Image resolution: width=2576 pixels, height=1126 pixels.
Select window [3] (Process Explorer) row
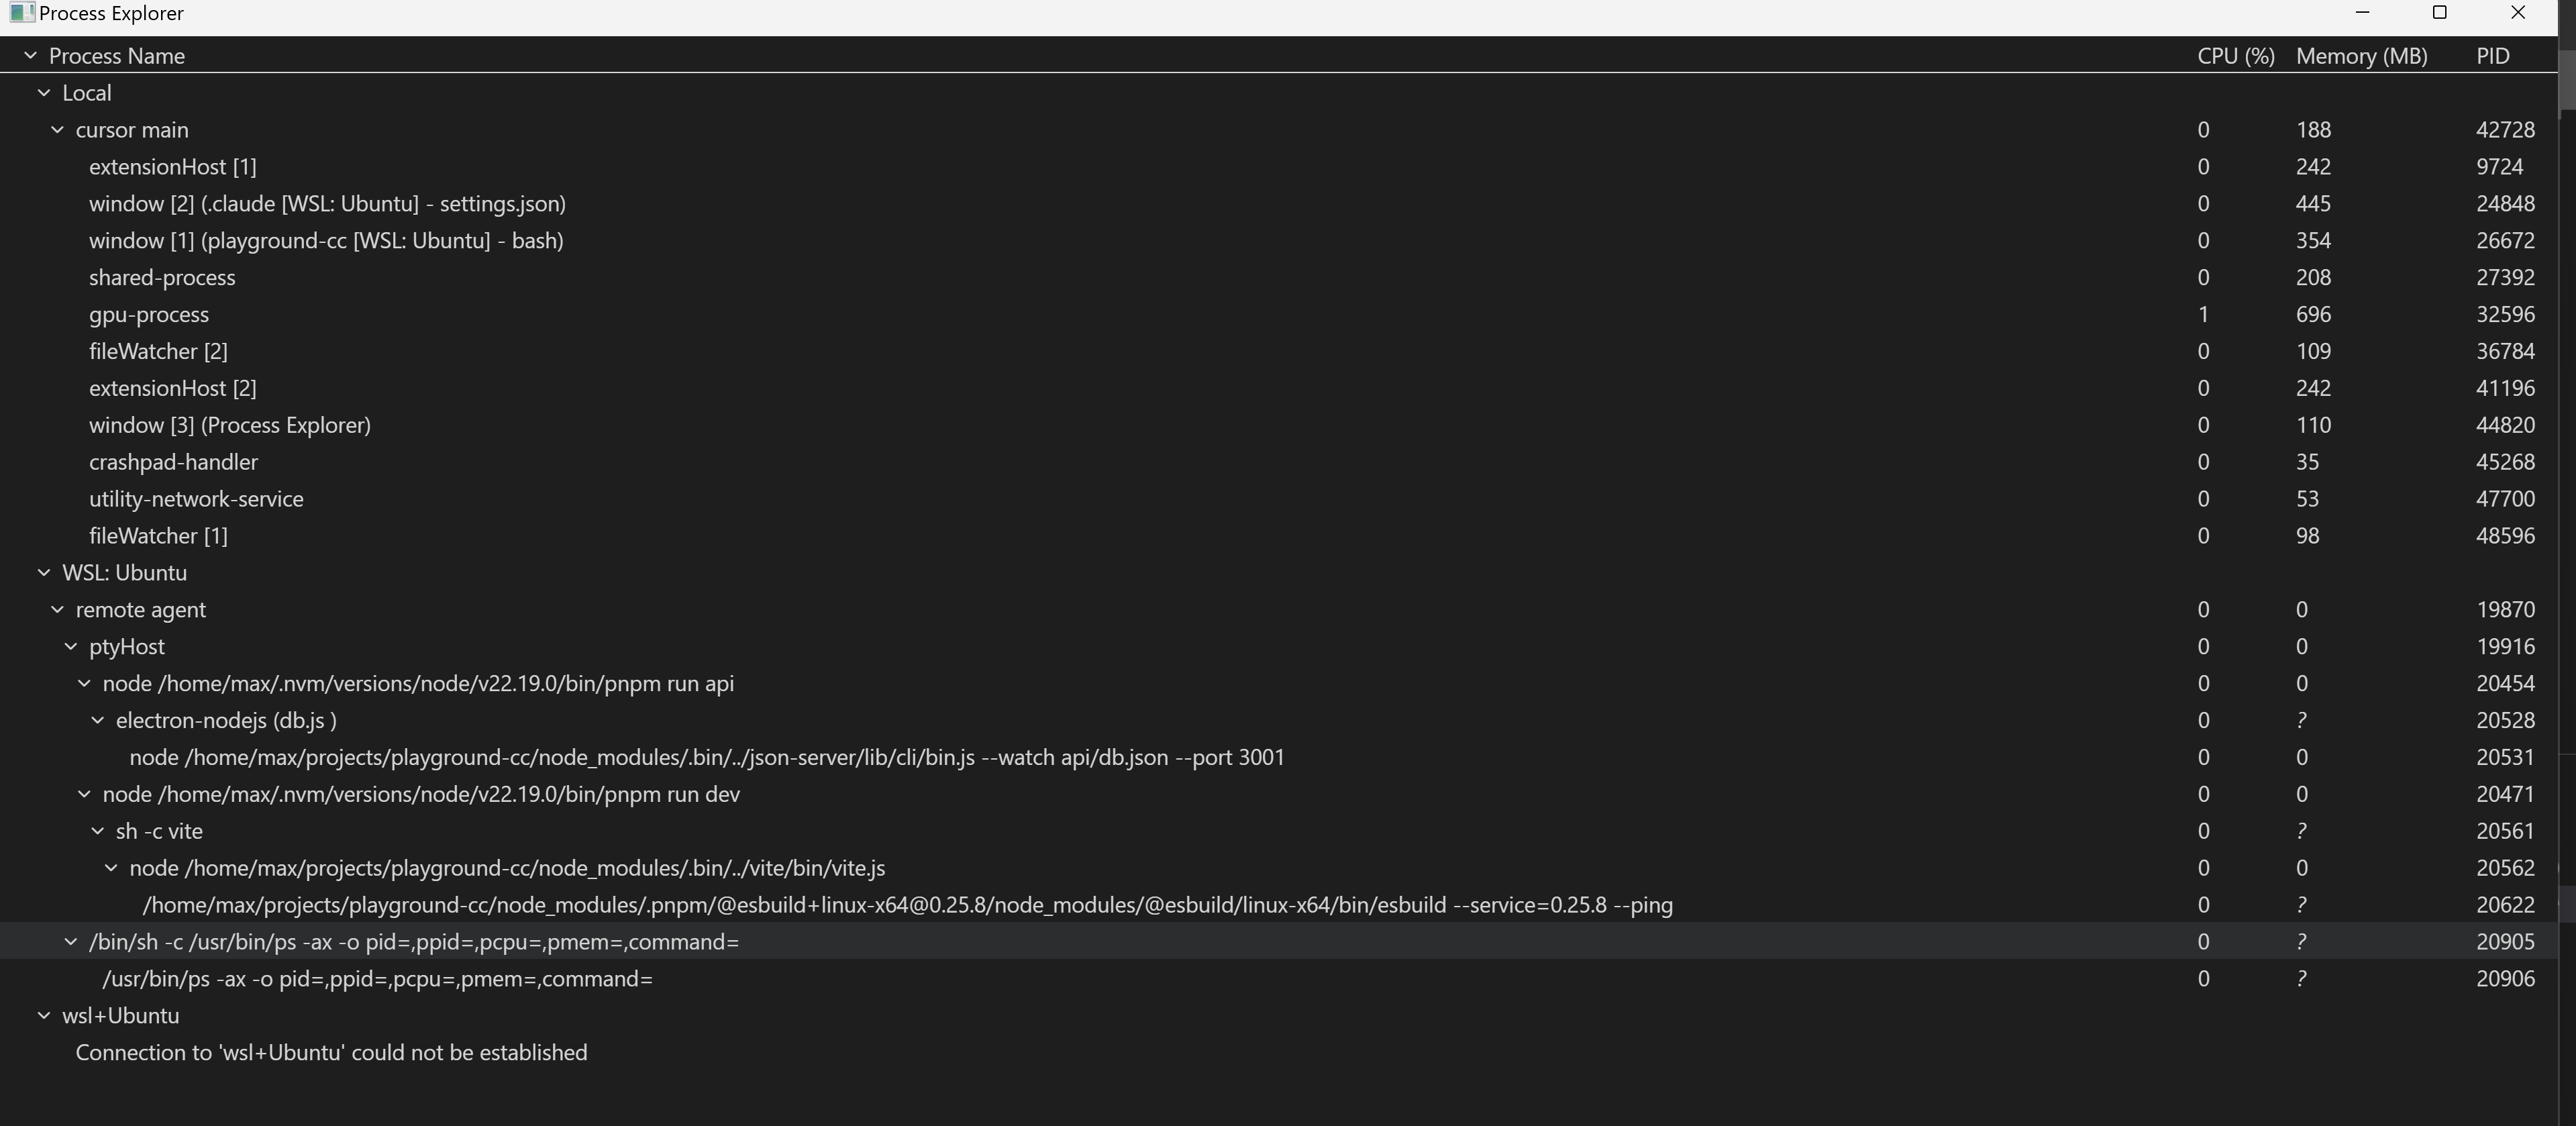click(x=230, y=426)
